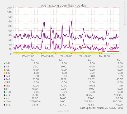Image resolution: width=127 pixels, height=114 pixels.
Task: Click the other Cur value 200.00m
Action: (35, 102)
